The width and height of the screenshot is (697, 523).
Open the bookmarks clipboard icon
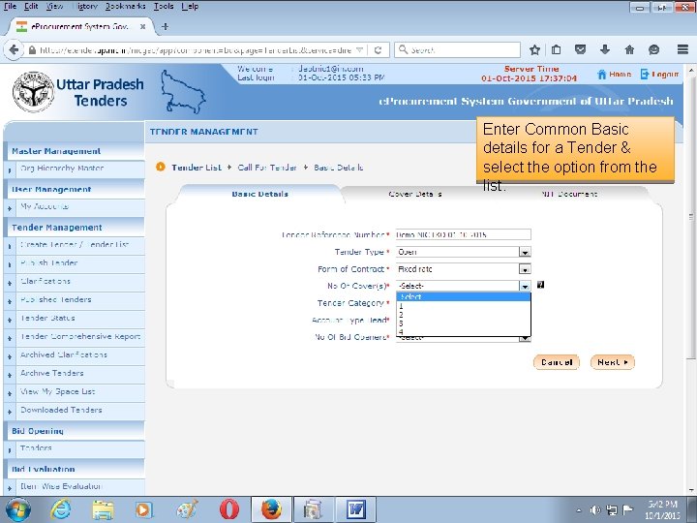click(x=556, y=49)
